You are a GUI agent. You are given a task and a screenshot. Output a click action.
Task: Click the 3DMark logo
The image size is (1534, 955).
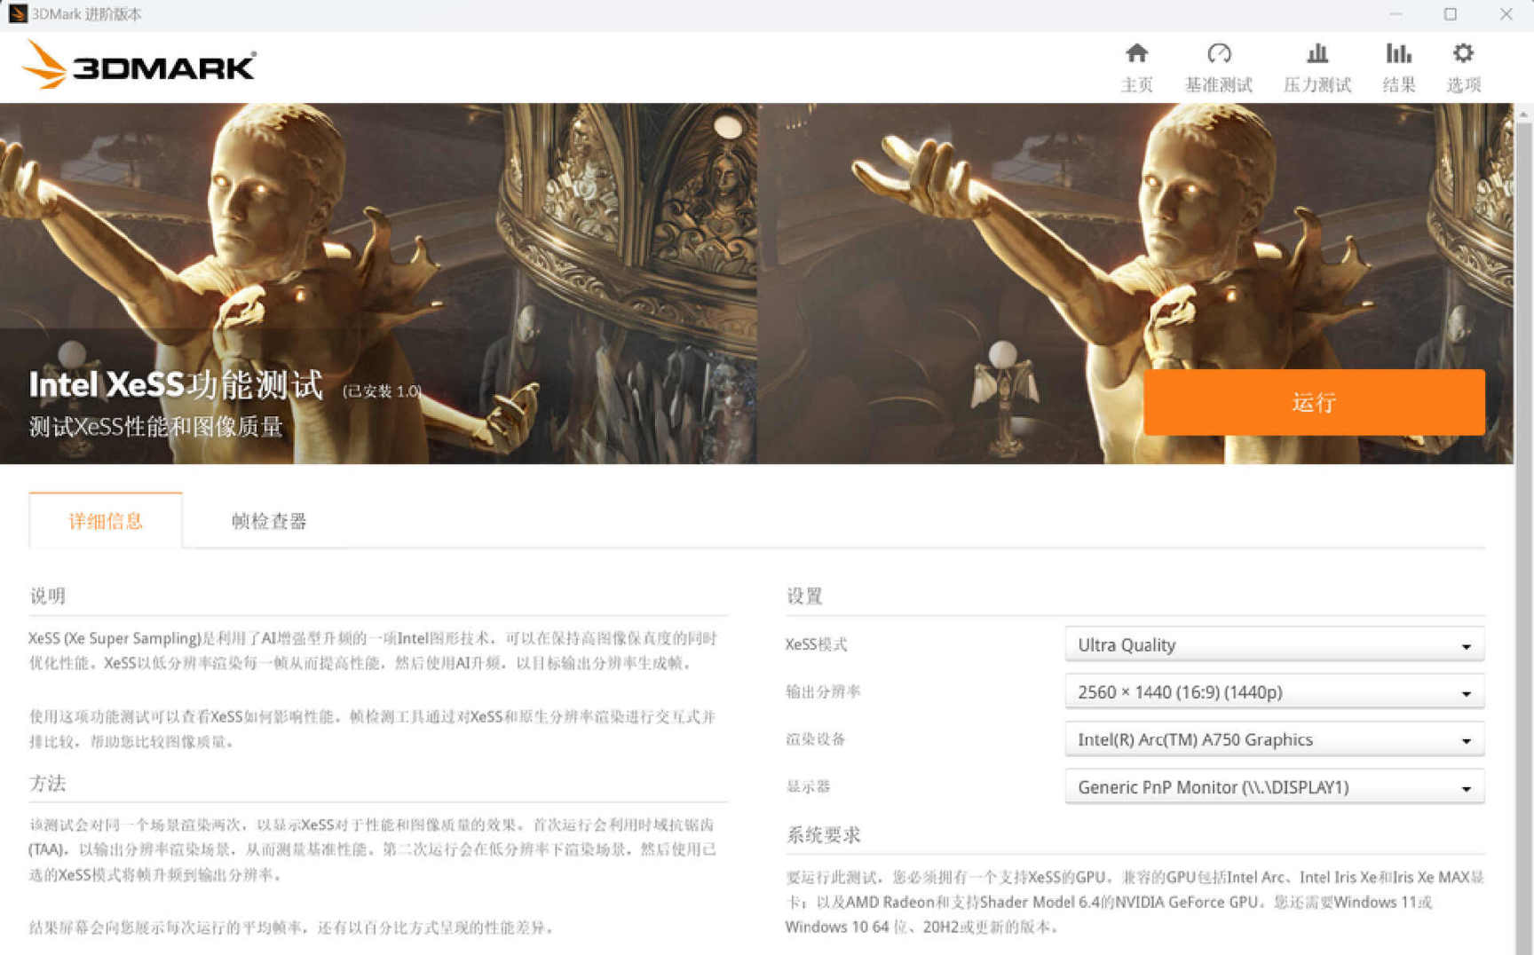click(139, 65)
